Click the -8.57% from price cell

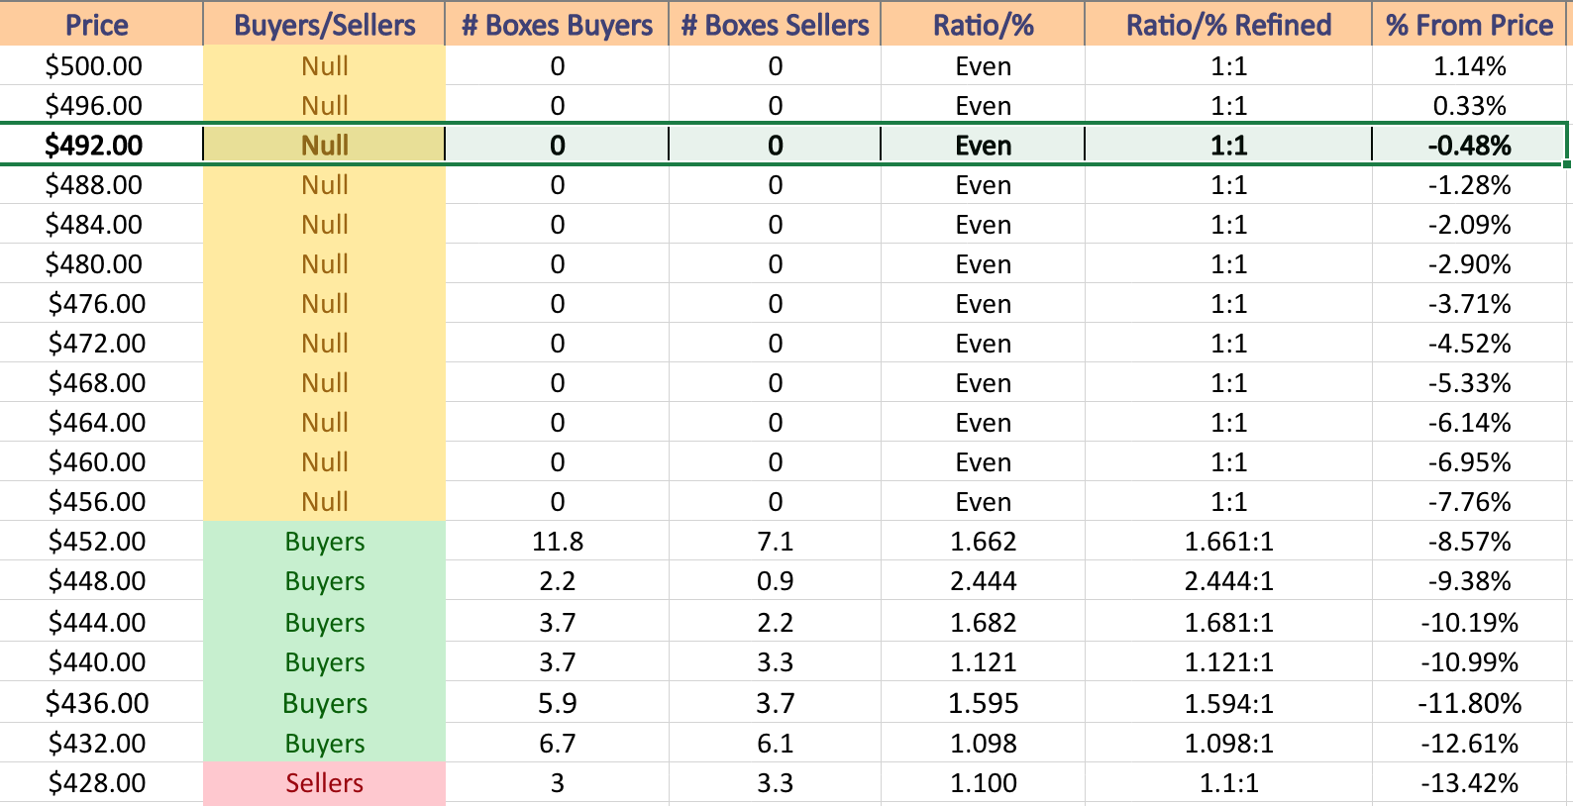[1469, 541]
